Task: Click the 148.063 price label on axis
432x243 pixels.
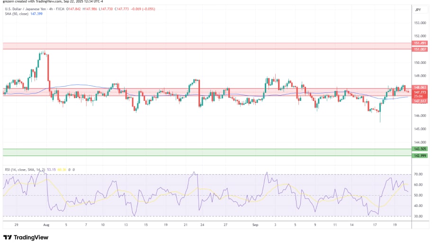Action: point(421,87)
